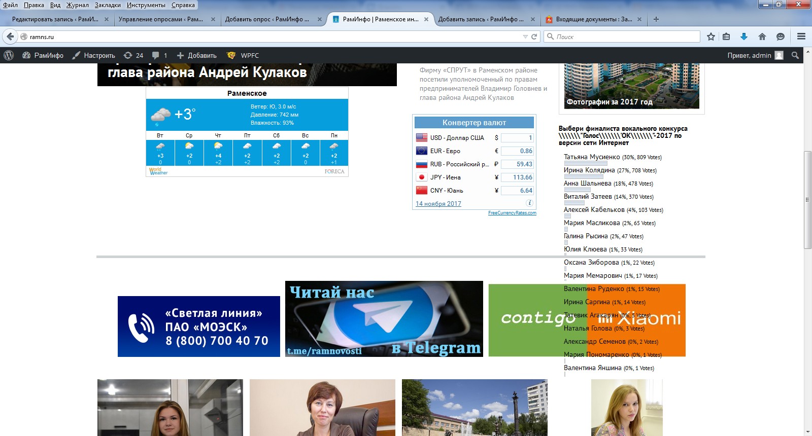This screenshot has height=436, width=812.
Task: Go to Firefox home page icon
Action: pos(762,37)
